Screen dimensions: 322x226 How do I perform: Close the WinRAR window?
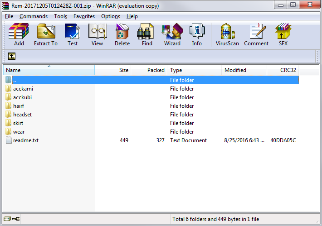pyautogui.click(x=309, y=5)
